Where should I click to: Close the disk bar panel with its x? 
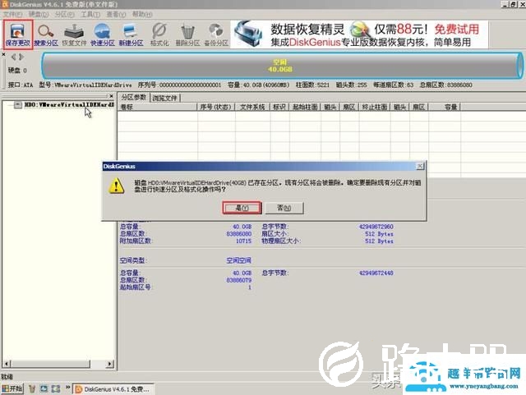(3, 54)
